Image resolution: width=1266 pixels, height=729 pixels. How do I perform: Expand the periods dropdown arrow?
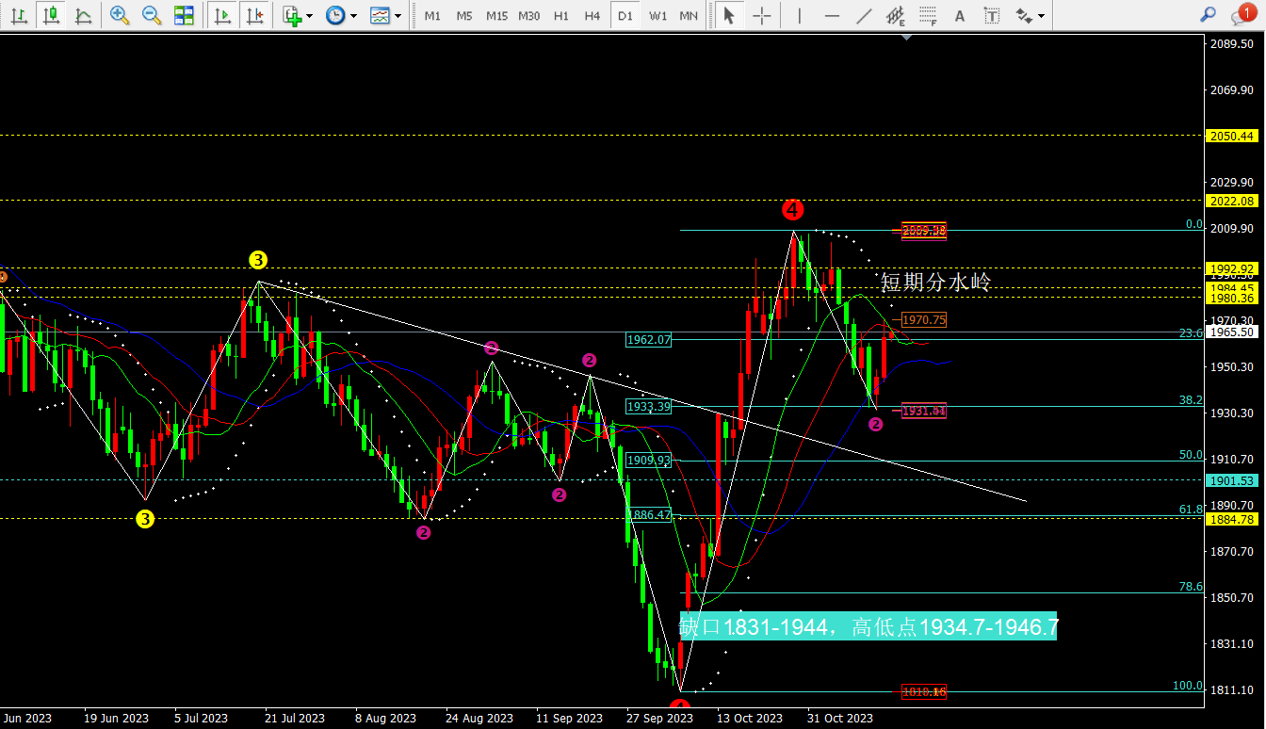353,15
